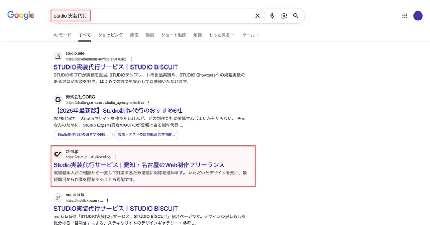Click the Google logo

tap(21, 15)
